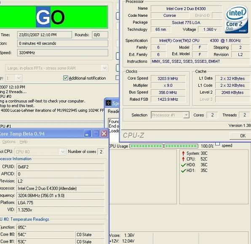The image size is (251, 244).
Task: Click the Multiplier value x 9.0
Action: [168, 86]
